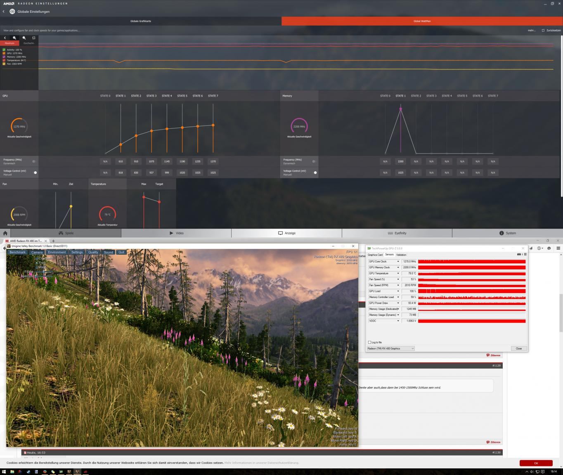The height and width of the screenshot is (475, 563).
Task: Collapse the graph legend with the left chevron
Action: (x=5, y=38)
